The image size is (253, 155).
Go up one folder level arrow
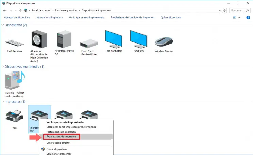point(20,10)
